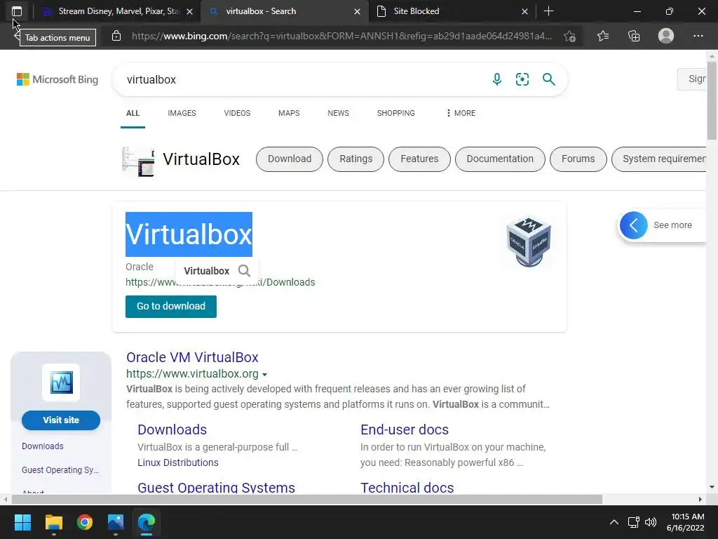718x539 pixels.
Task: Switch to IMAGES results
Action: [x=182, y=113]
